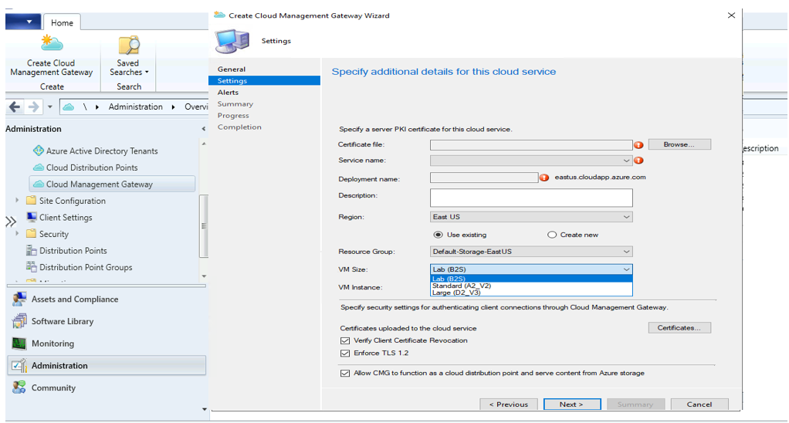Toggle Allow CMG as cloud distribution point
The height and width of the screenshot is (423, 789).
pos(344,373)
